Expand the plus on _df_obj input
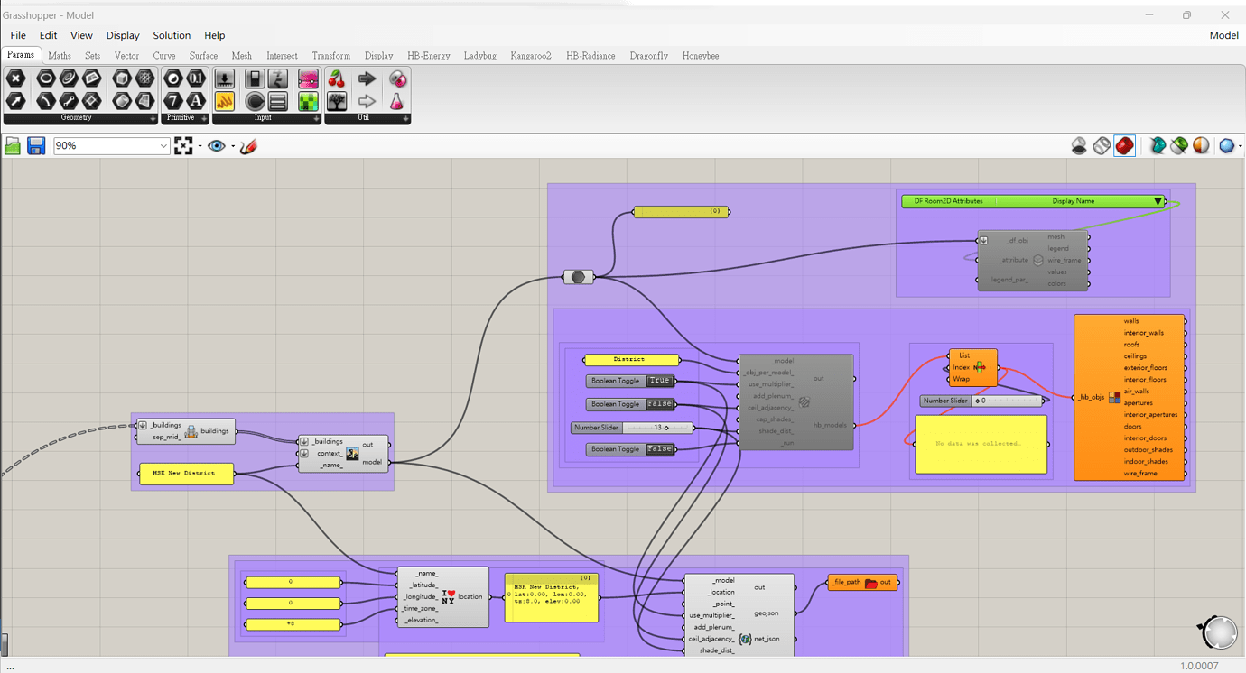Screen dimensions: 1246x673 point(983,241)
